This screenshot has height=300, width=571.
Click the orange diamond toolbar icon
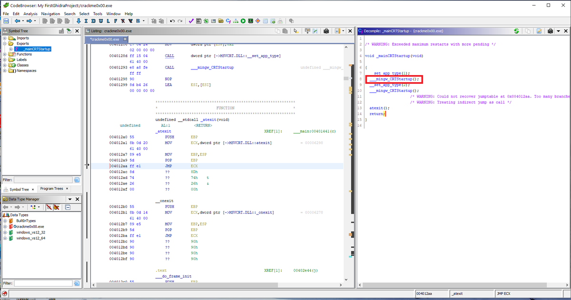point(258,21)
